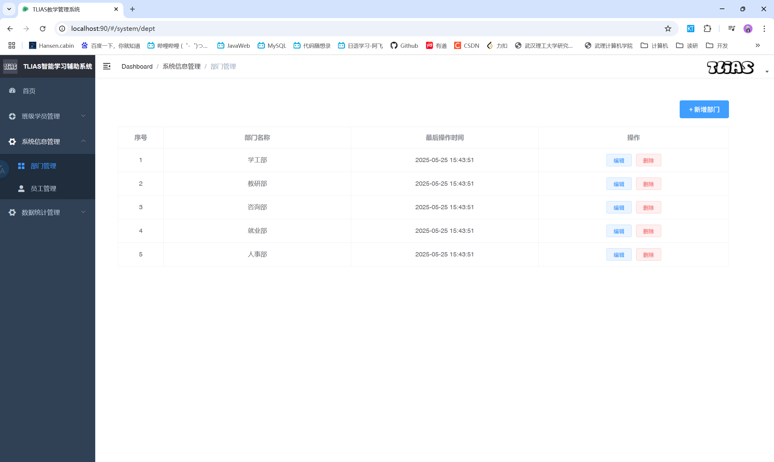This screenshot has height=462, width=774.
Task: Open browser extensions puzzle icon
Action: tap(707, 29)
